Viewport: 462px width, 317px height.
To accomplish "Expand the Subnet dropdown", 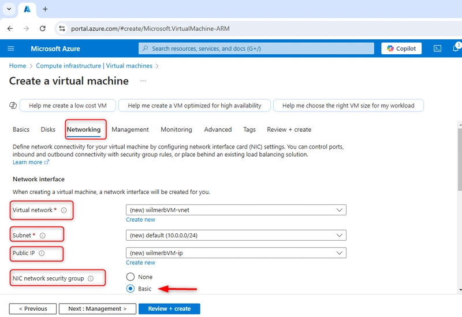I will 236,236.
